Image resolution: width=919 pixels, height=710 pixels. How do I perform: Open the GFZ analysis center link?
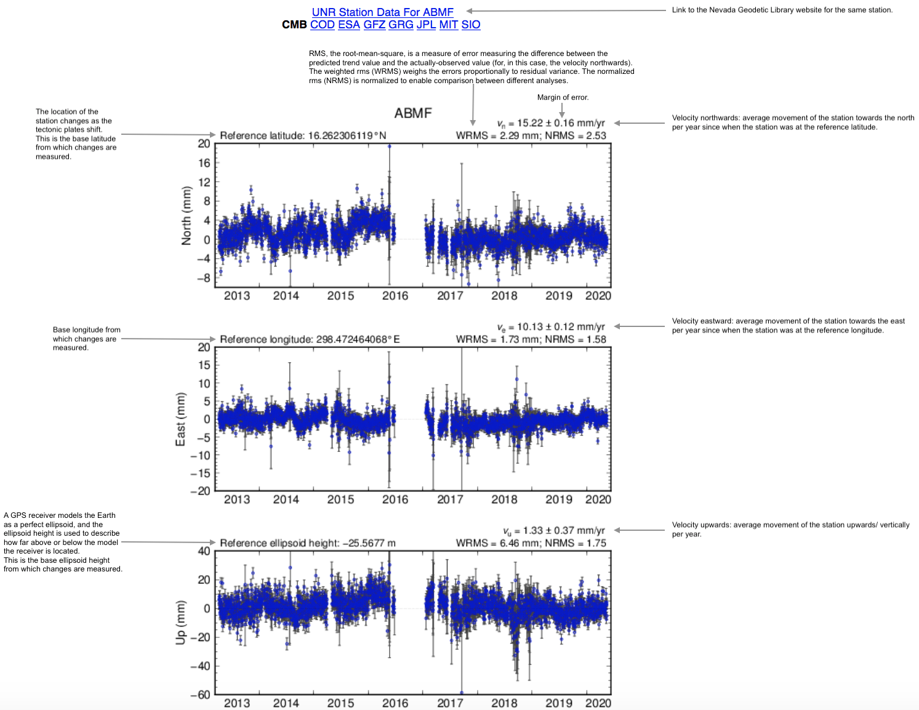(x=374, y=25)
